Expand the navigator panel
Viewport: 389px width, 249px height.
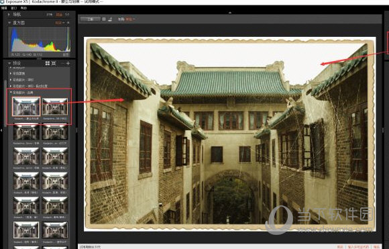[9, 15]
